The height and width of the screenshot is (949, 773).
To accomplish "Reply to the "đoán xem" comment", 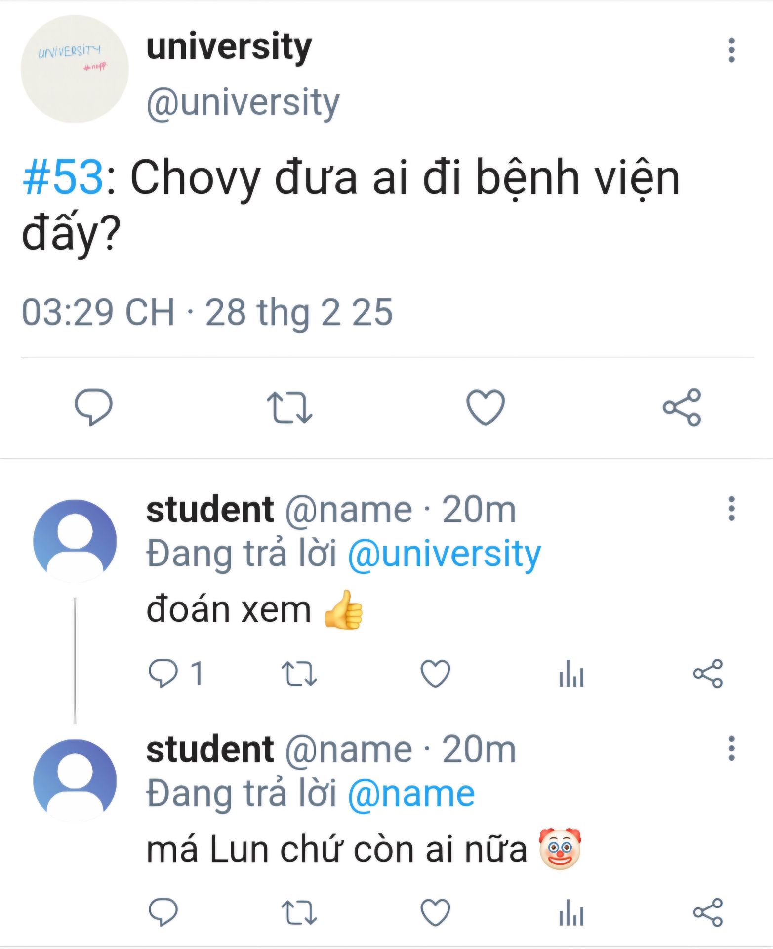I will [163, 673].
